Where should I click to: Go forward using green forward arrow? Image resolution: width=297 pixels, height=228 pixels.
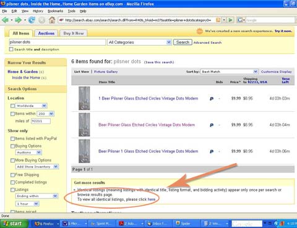coord(18,20)
